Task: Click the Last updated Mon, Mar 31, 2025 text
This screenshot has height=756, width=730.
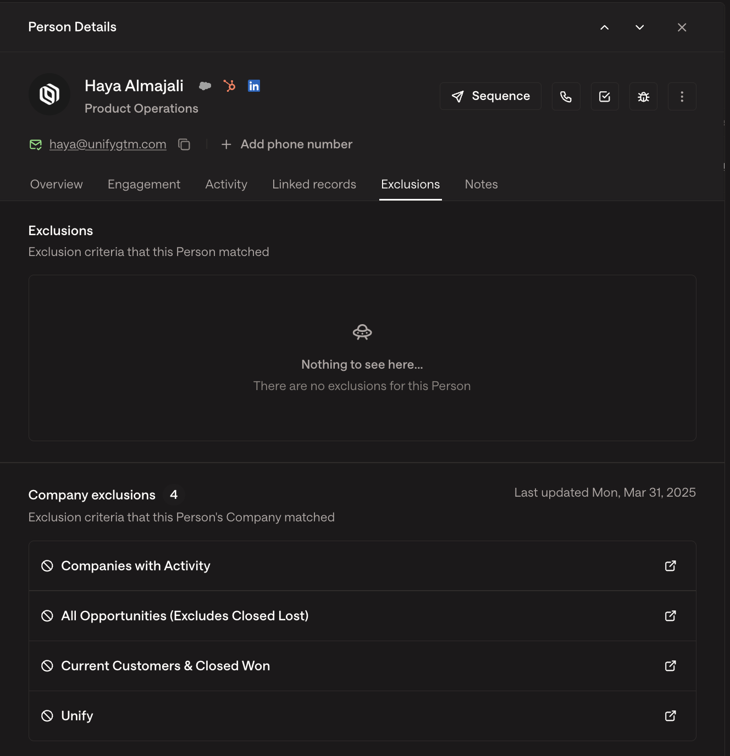Action: [x=605, y=492]
